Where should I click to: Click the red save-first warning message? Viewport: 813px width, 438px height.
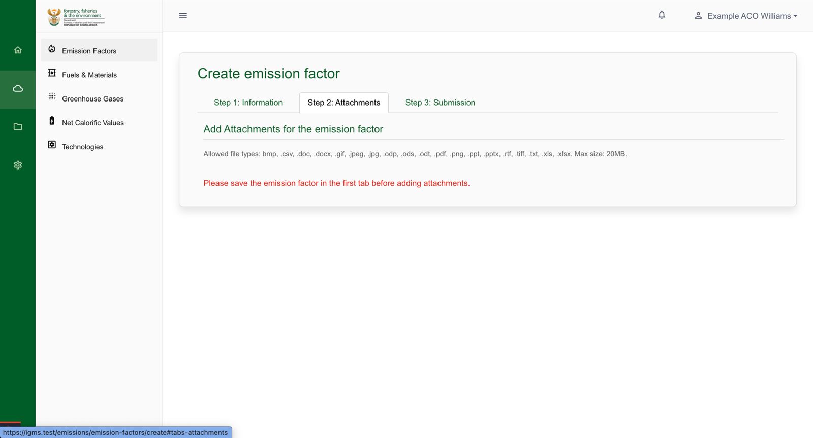tap(336, 183)
